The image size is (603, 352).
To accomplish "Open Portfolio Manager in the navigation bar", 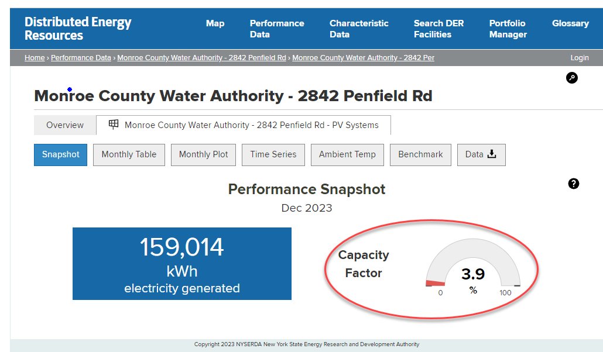I will tap(508, 29).
